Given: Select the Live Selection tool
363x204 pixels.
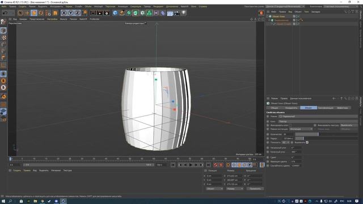Looking at the screenshot, I should [x=20, y=13].
